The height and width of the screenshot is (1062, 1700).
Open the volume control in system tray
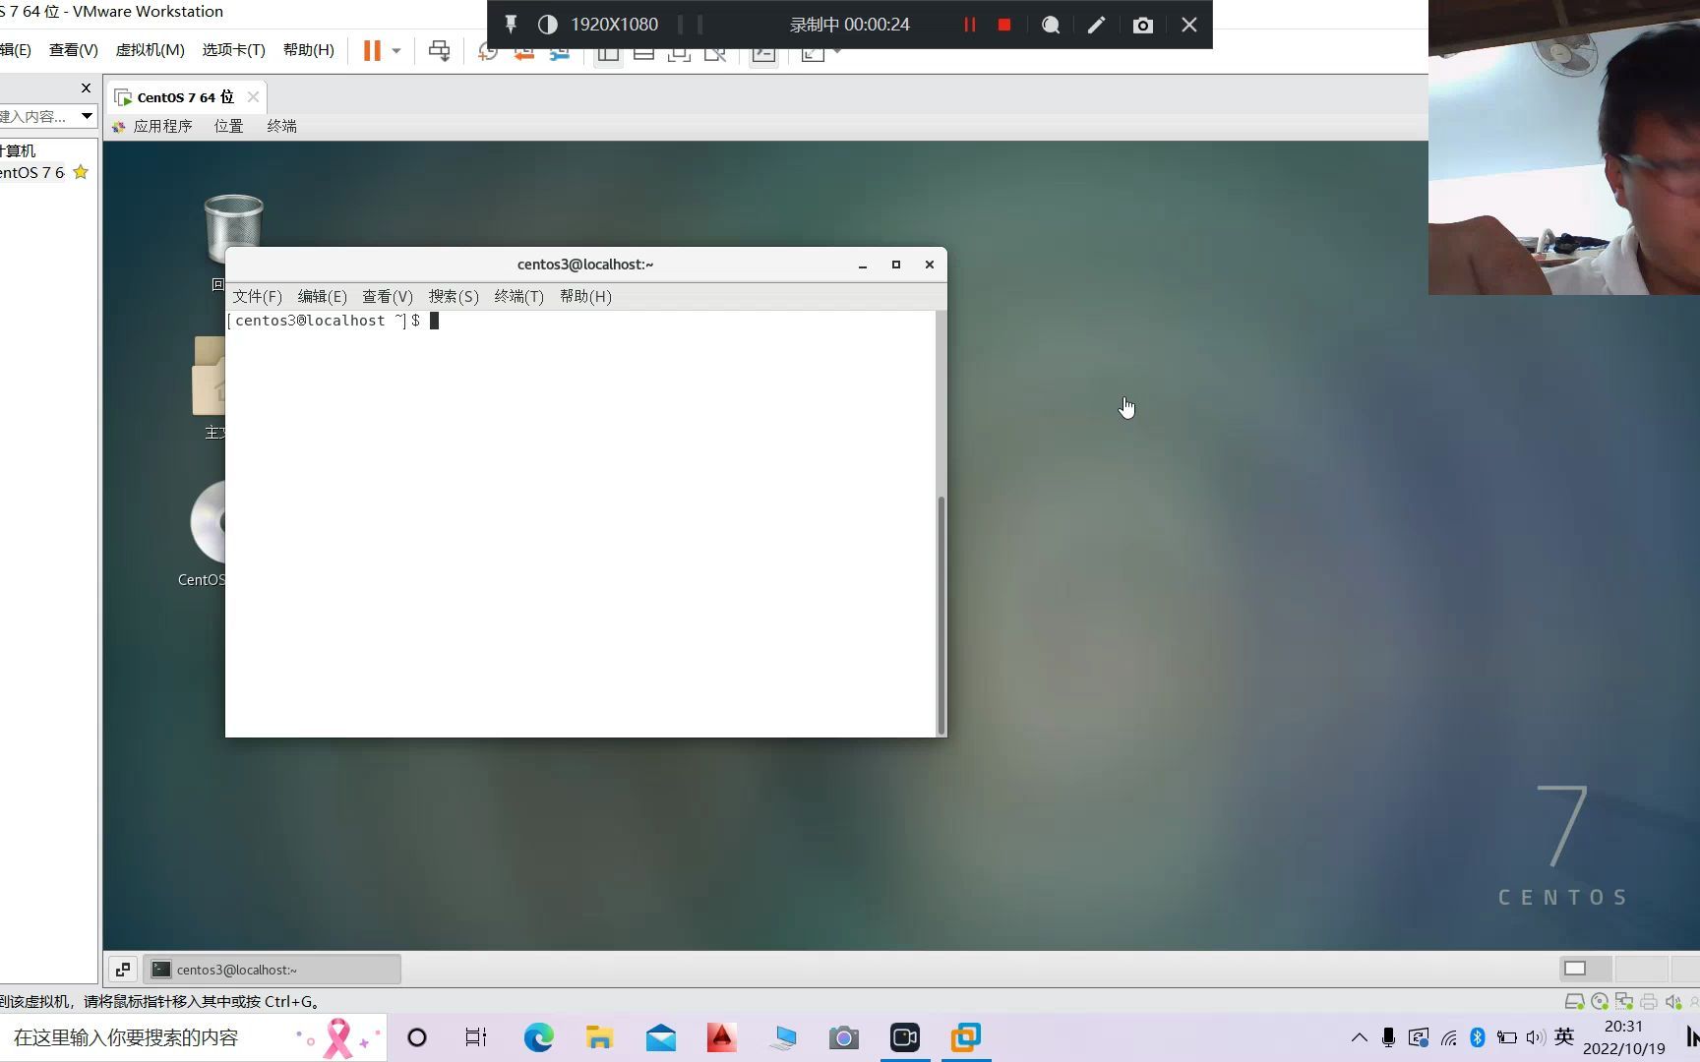(x=1535, y=1036)
